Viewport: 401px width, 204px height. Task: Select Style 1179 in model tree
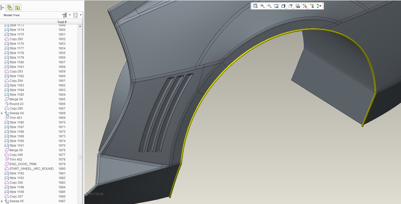tap(17, 58)
